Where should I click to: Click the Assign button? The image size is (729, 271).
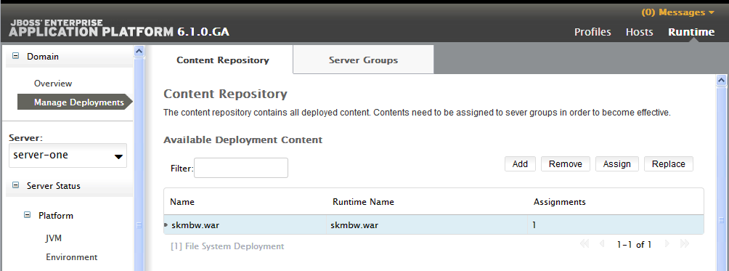click(617, 163)
